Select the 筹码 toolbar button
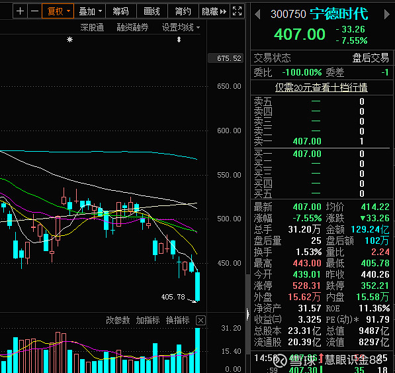 coord(120,11)
